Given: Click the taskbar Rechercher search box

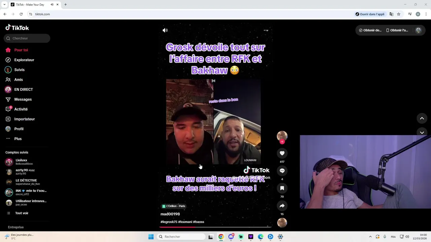Looking at the screenshot, I should (181, 237).
